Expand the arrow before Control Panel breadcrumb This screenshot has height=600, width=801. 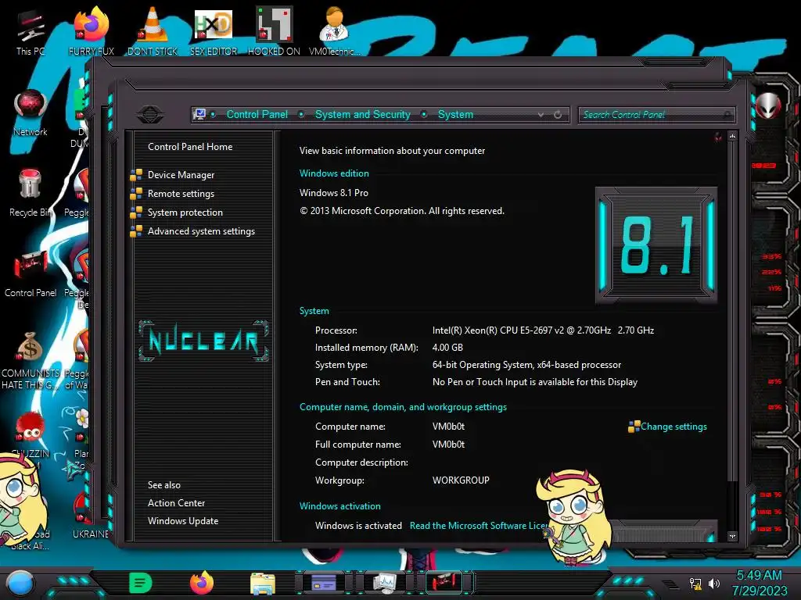tap(213, 114)
